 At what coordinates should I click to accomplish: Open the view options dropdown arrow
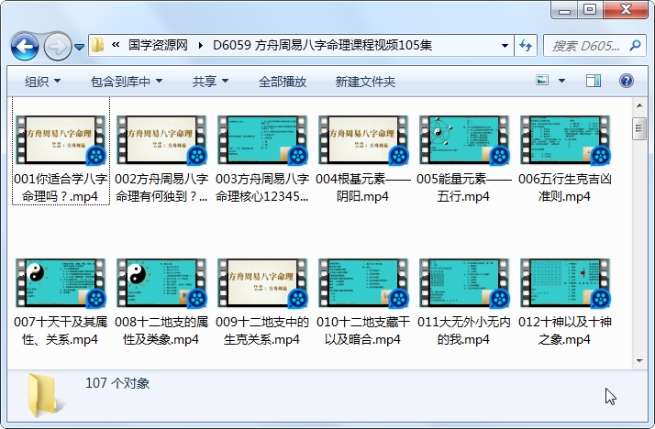pyautogui.click(x=563, y=82)
